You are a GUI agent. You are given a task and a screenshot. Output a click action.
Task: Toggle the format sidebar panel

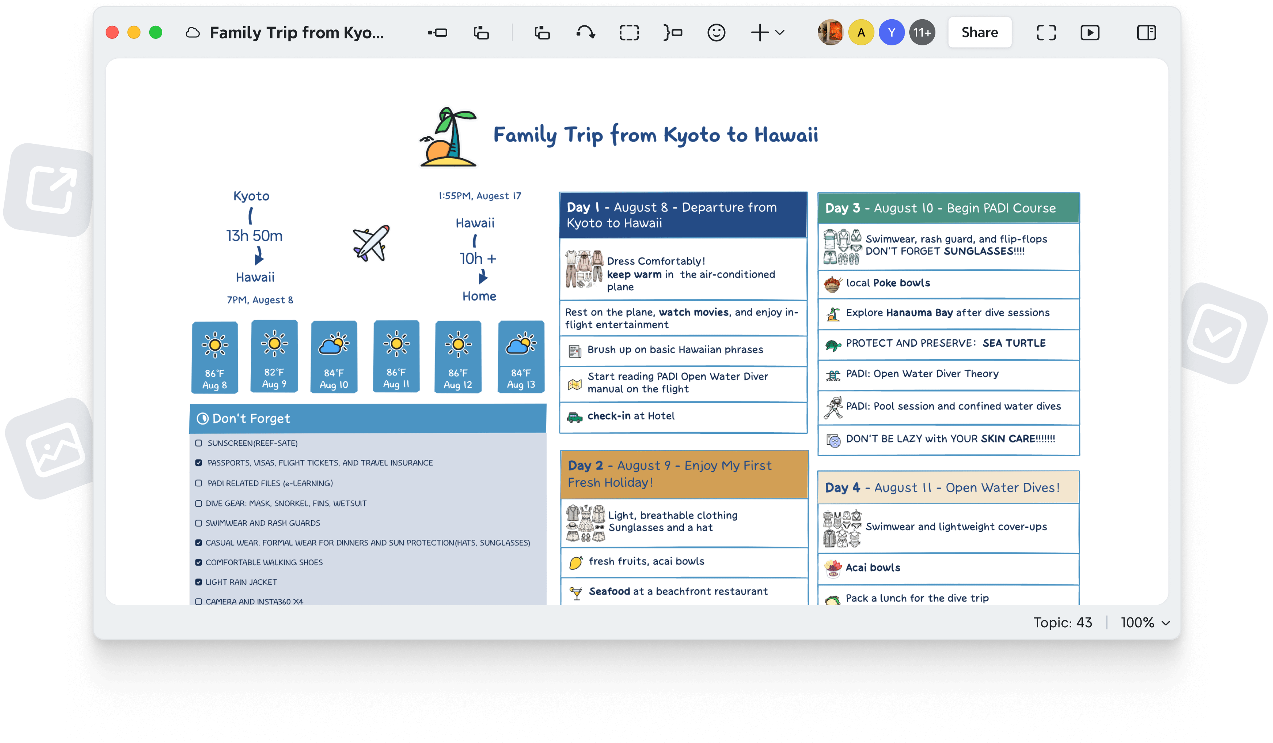pos(1147,32)
